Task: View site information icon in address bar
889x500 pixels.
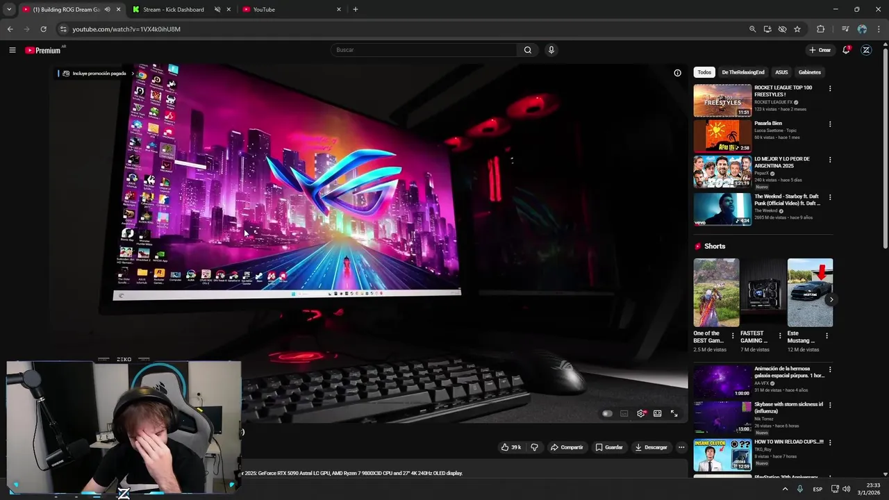Action: (x=64, y=29)
